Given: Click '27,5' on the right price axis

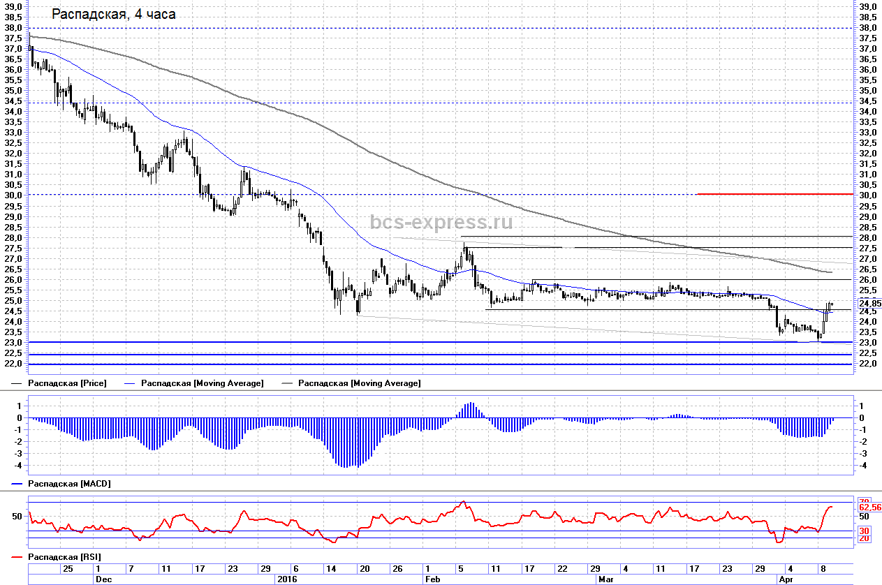Looking at the screenshot, I should pyautogui.click(x=869, y=248).
